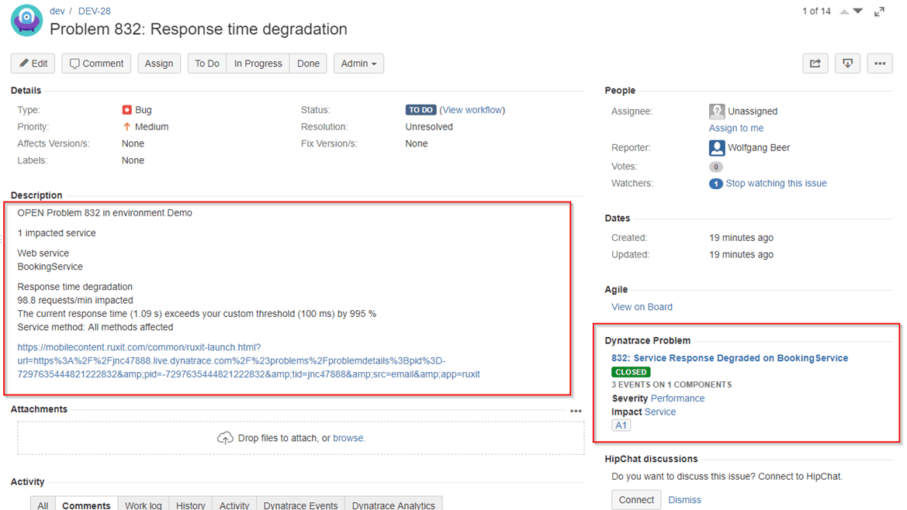
Task: Open the Attachments options ellipsis
Action: (x=576, y=412)
